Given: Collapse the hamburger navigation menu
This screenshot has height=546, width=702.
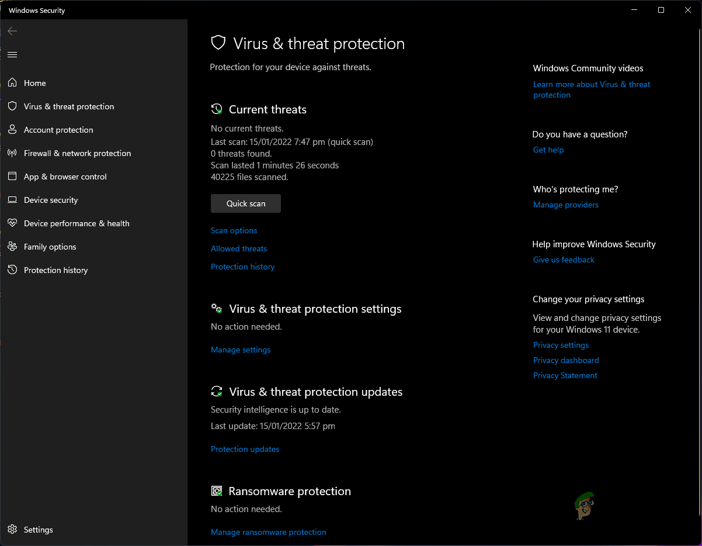Looking at the screenshot, I should click(12, 54).
